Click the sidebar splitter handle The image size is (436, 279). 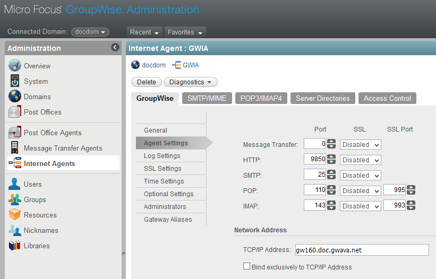[124, 254]
